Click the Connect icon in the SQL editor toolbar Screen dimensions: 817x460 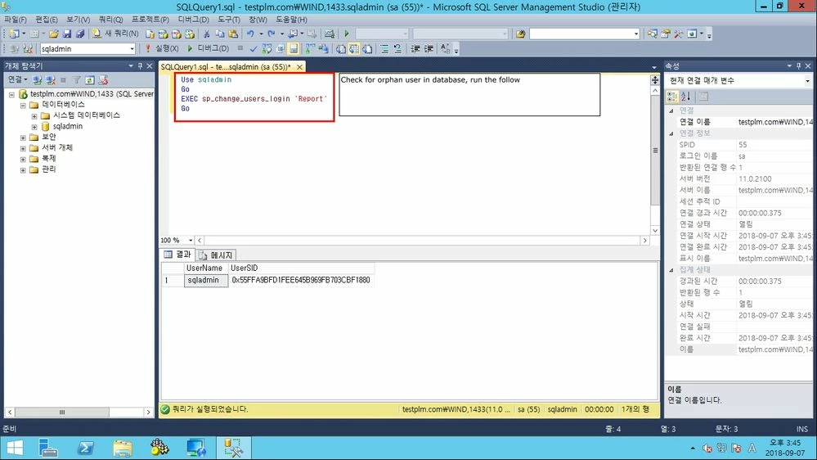click(14, 49)
